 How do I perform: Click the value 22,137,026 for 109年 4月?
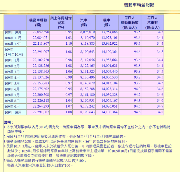pos(41,77)
